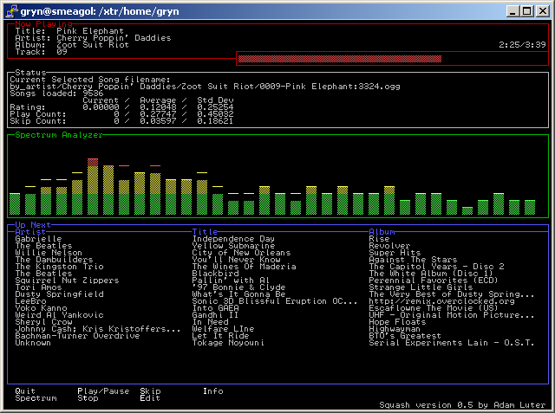Click the Album column header
This screenshot has width=555, height=413.
point(382,232)
